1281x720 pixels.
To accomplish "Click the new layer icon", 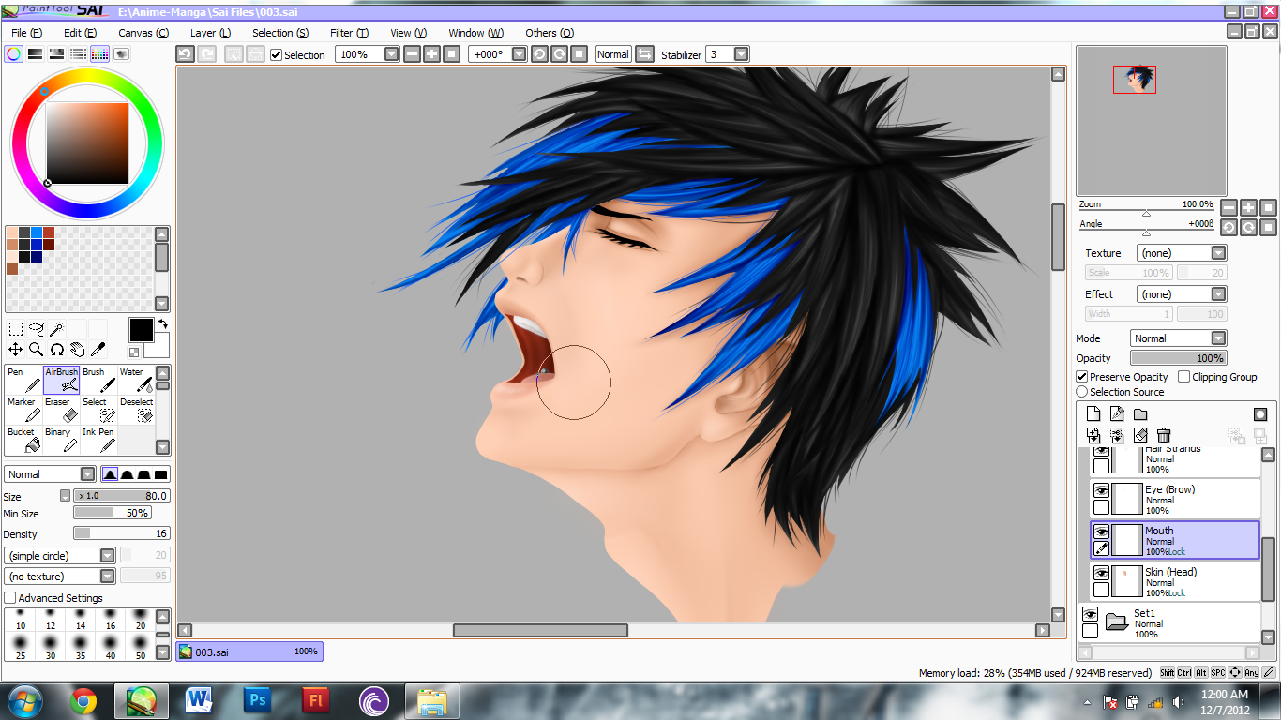I will (1093, 414).
